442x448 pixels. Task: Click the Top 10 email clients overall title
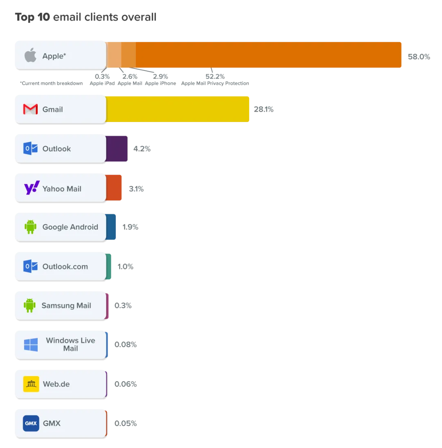pos(86,17)
